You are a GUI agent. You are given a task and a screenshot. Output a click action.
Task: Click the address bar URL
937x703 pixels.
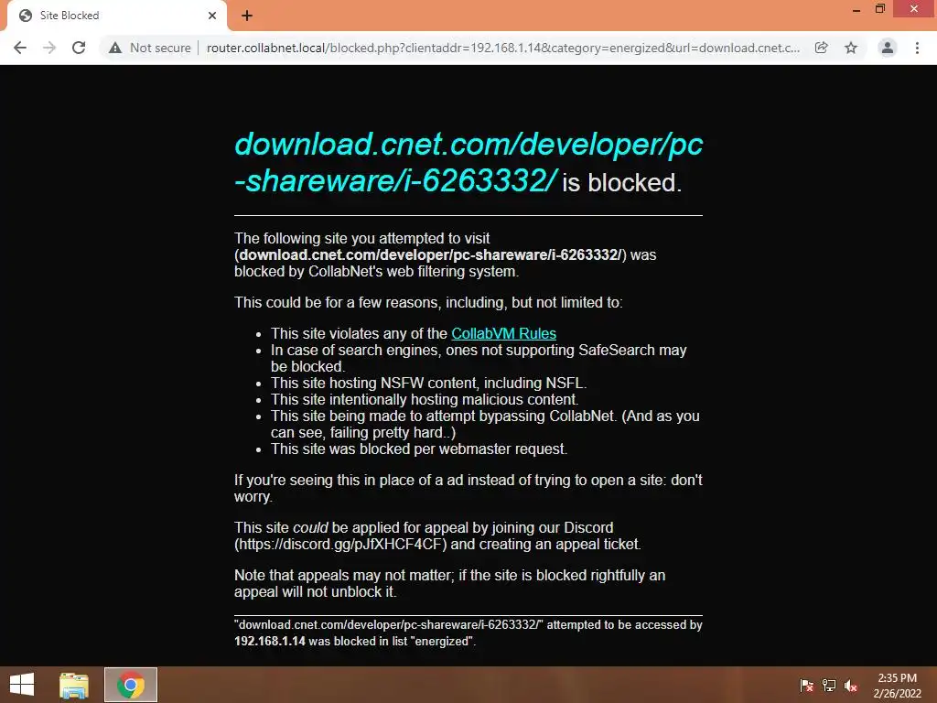click(502, 48)
